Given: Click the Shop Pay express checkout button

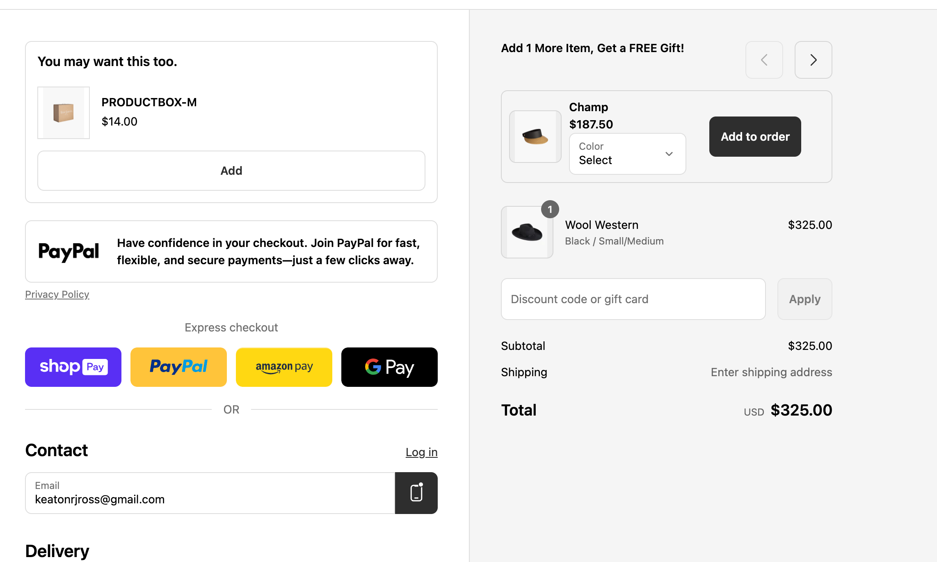Looking at the screenshot, I should tap(73, 367).
